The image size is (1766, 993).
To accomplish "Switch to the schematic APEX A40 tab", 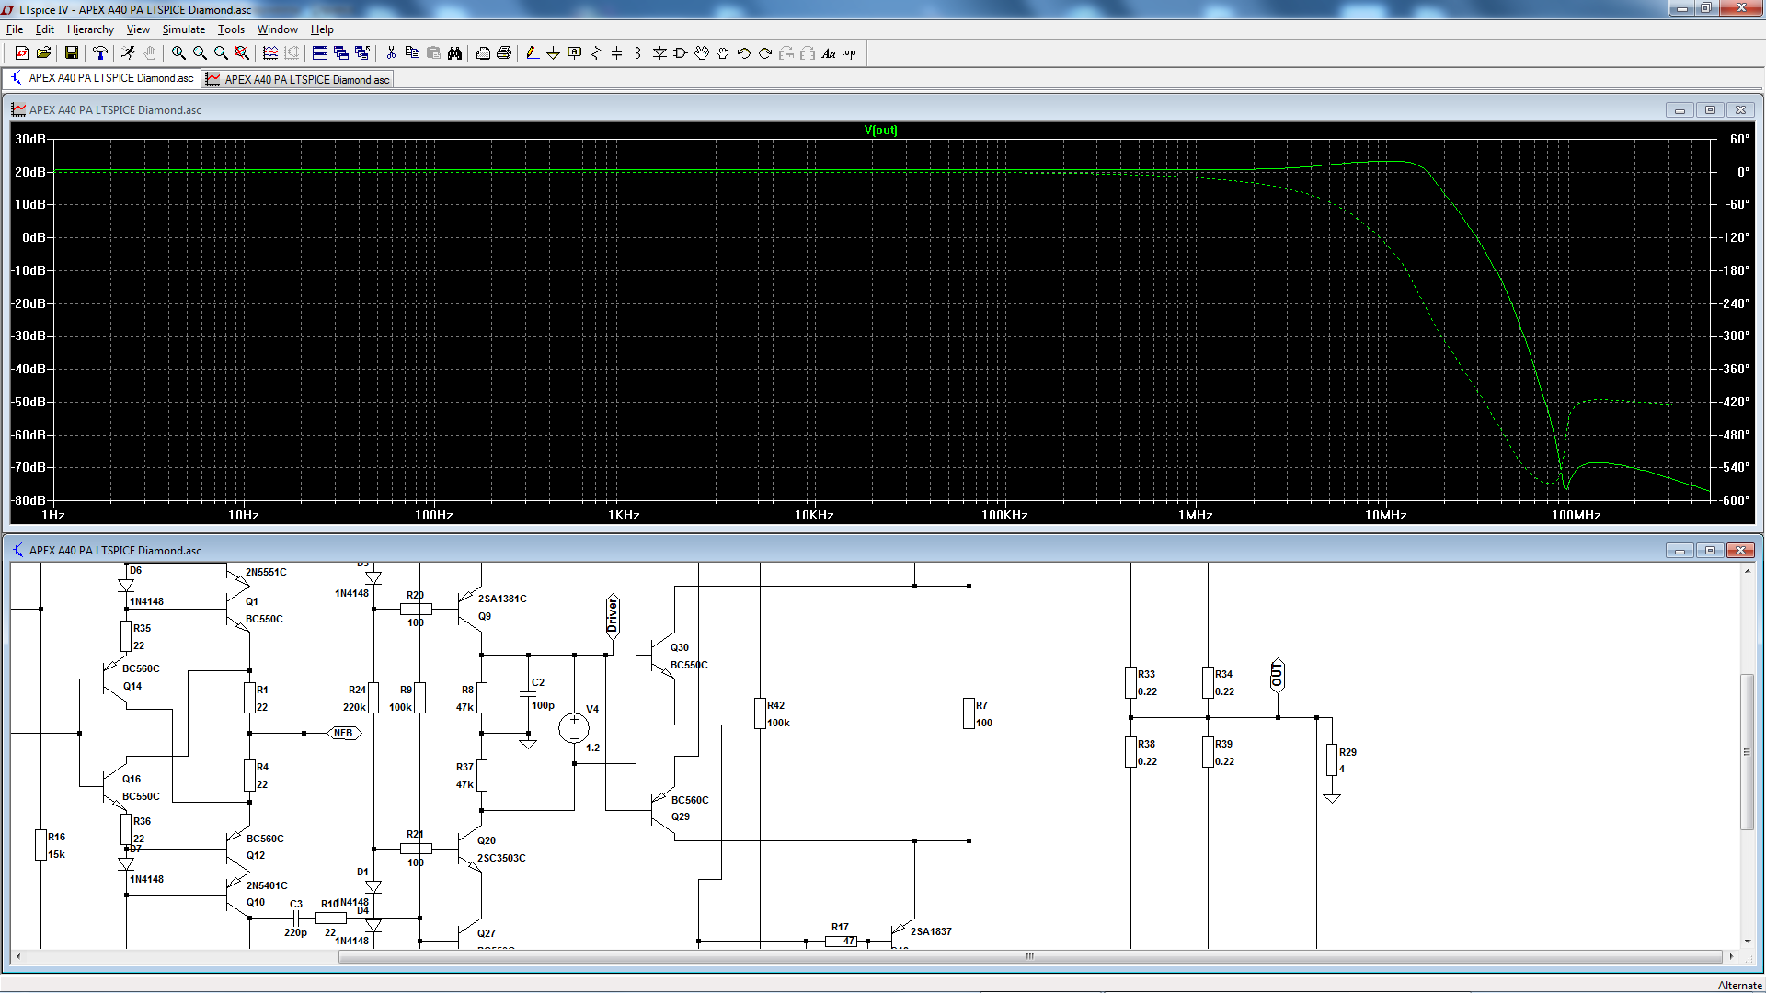I will [x=102, y=79].
